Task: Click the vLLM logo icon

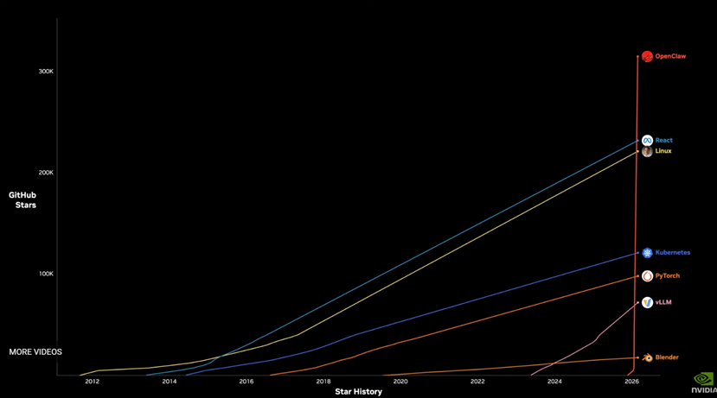Action: pyautogui.click(x=647, y=302)
